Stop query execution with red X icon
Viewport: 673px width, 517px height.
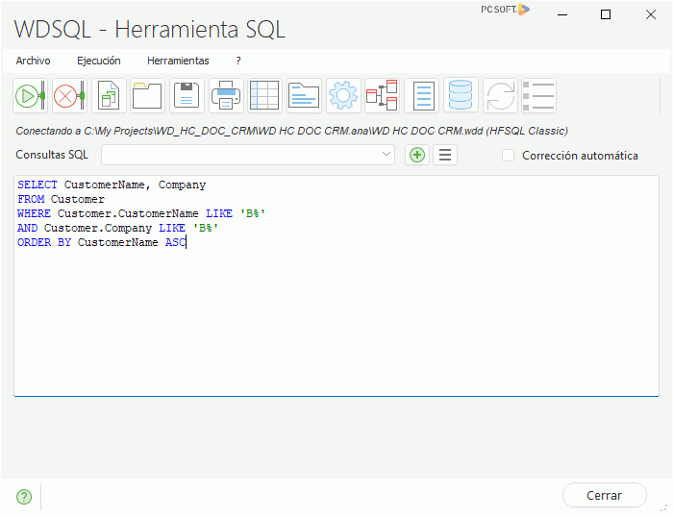pyautogui.click(x=69, y=96)
